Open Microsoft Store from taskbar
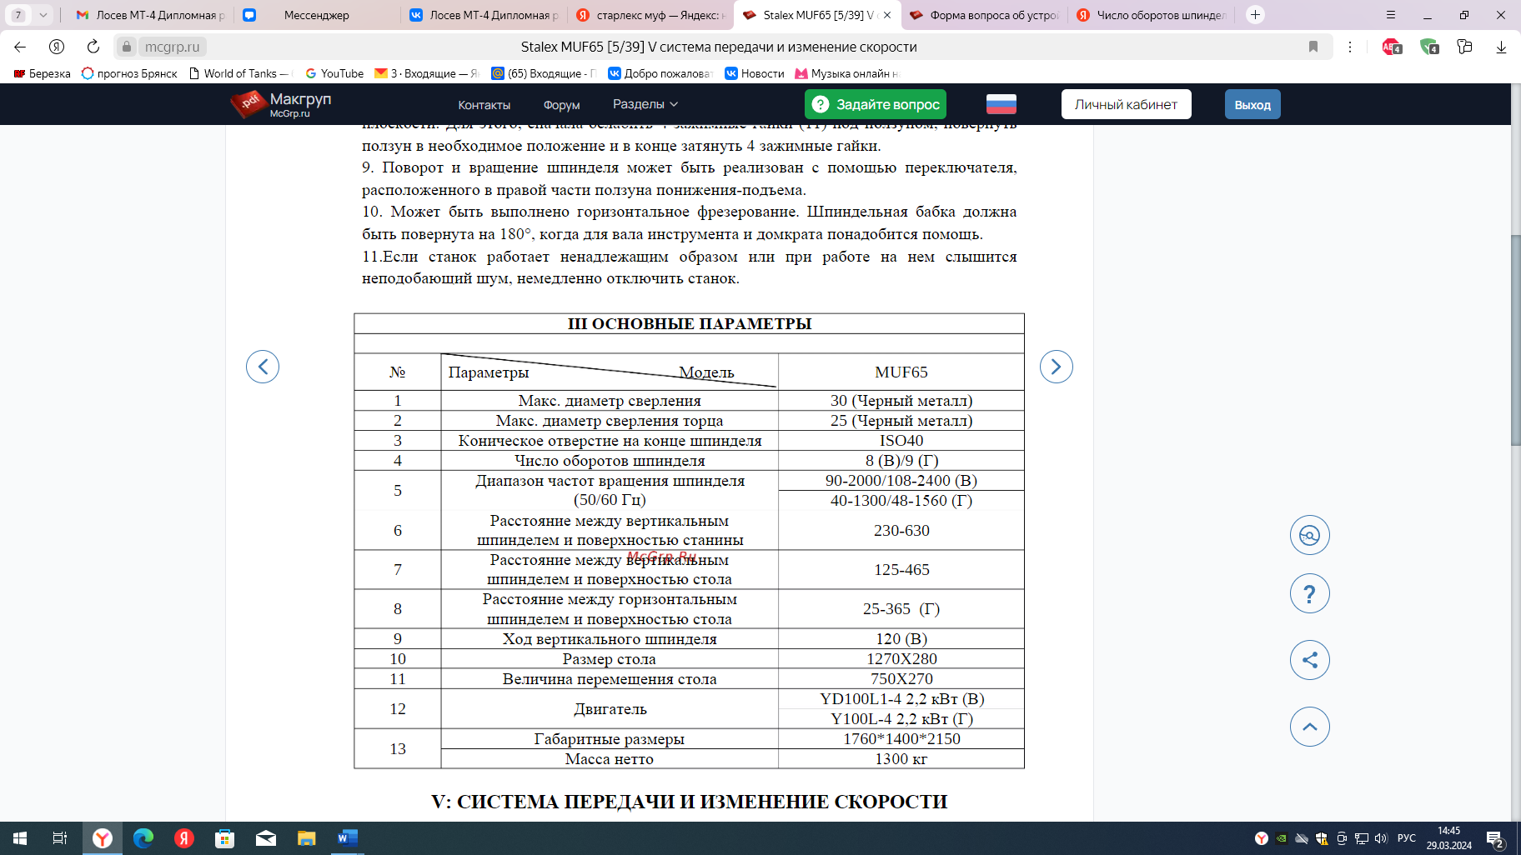 (x=225, y=838)
